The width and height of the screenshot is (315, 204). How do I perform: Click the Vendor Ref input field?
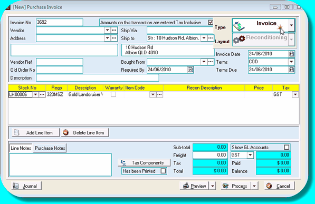click(x=60, y=62)
